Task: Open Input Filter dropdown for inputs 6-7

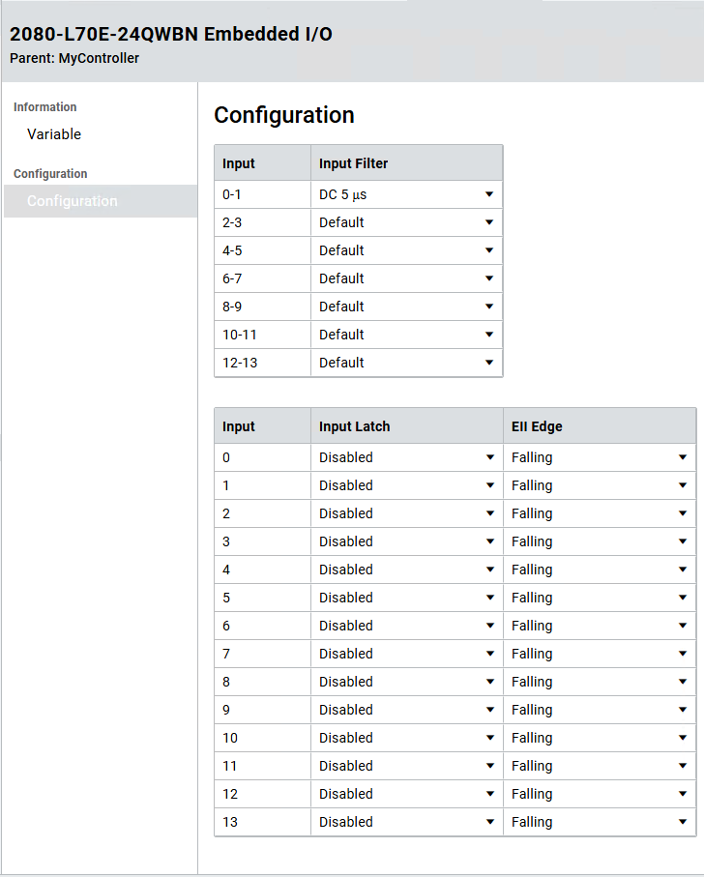Action: point(406,278)
